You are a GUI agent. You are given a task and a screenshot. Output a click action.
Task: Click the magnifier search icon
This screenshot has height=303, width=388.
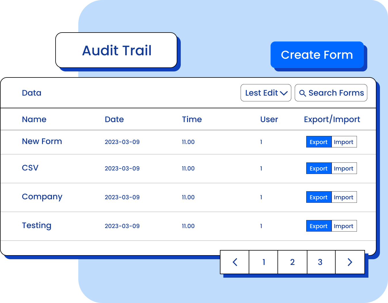[x=303, y=93]
